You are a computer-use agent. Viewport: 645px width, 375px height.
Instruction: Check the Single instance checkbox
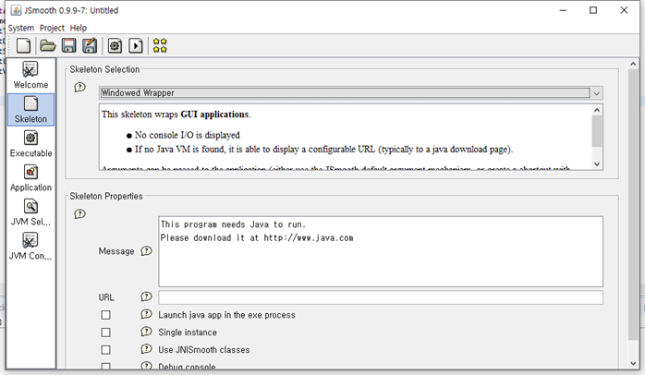105,333
